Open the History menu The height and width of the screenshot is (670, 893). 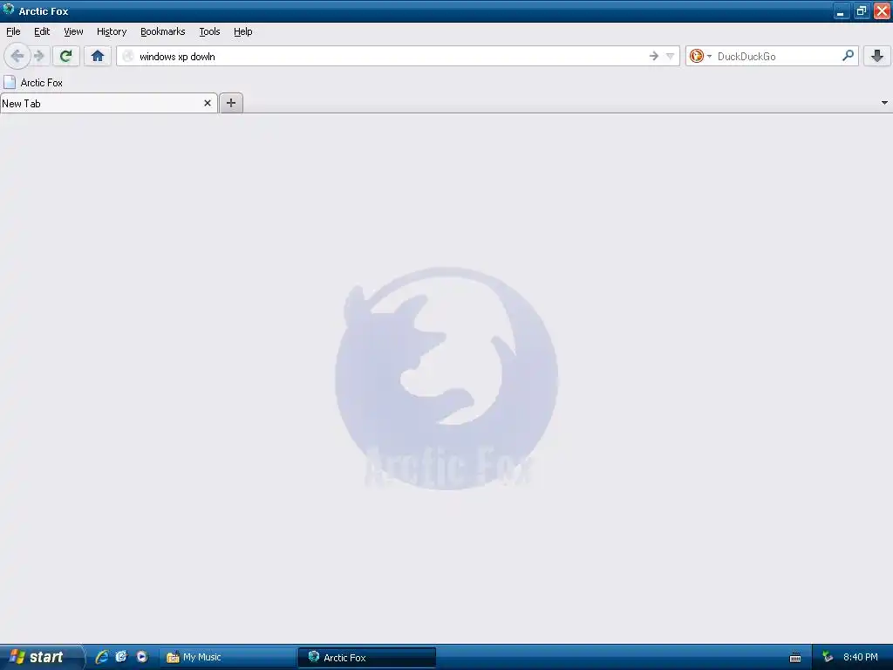click(x=112, y=31)
